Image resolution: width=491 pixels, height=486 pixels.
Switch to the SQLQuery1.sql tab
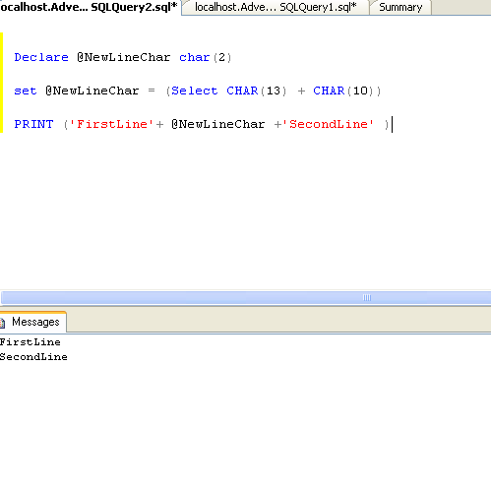(x=276, y=7)
